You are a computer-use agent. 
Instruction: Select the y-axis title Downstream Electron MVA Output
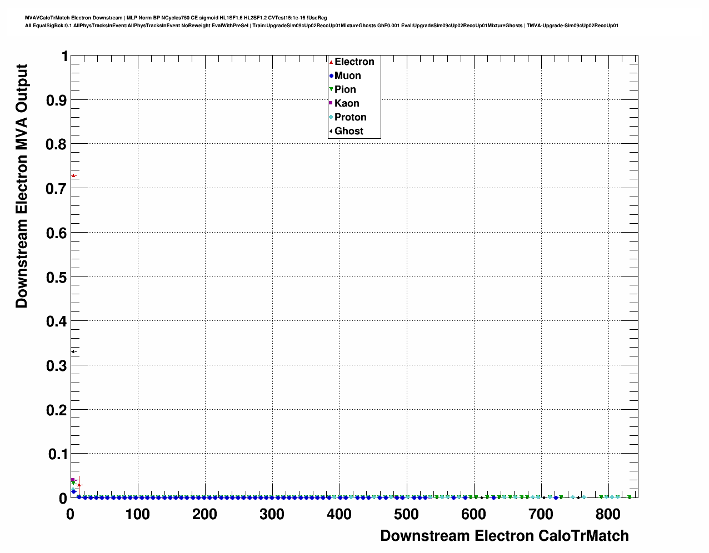pyautogui.click(x=21, y=186)
